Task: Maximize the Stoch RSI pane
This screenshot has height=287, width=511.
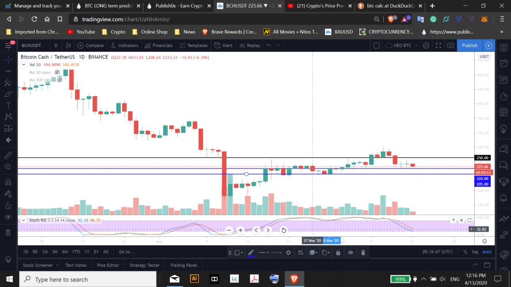Action: click(x=470, y=220)
